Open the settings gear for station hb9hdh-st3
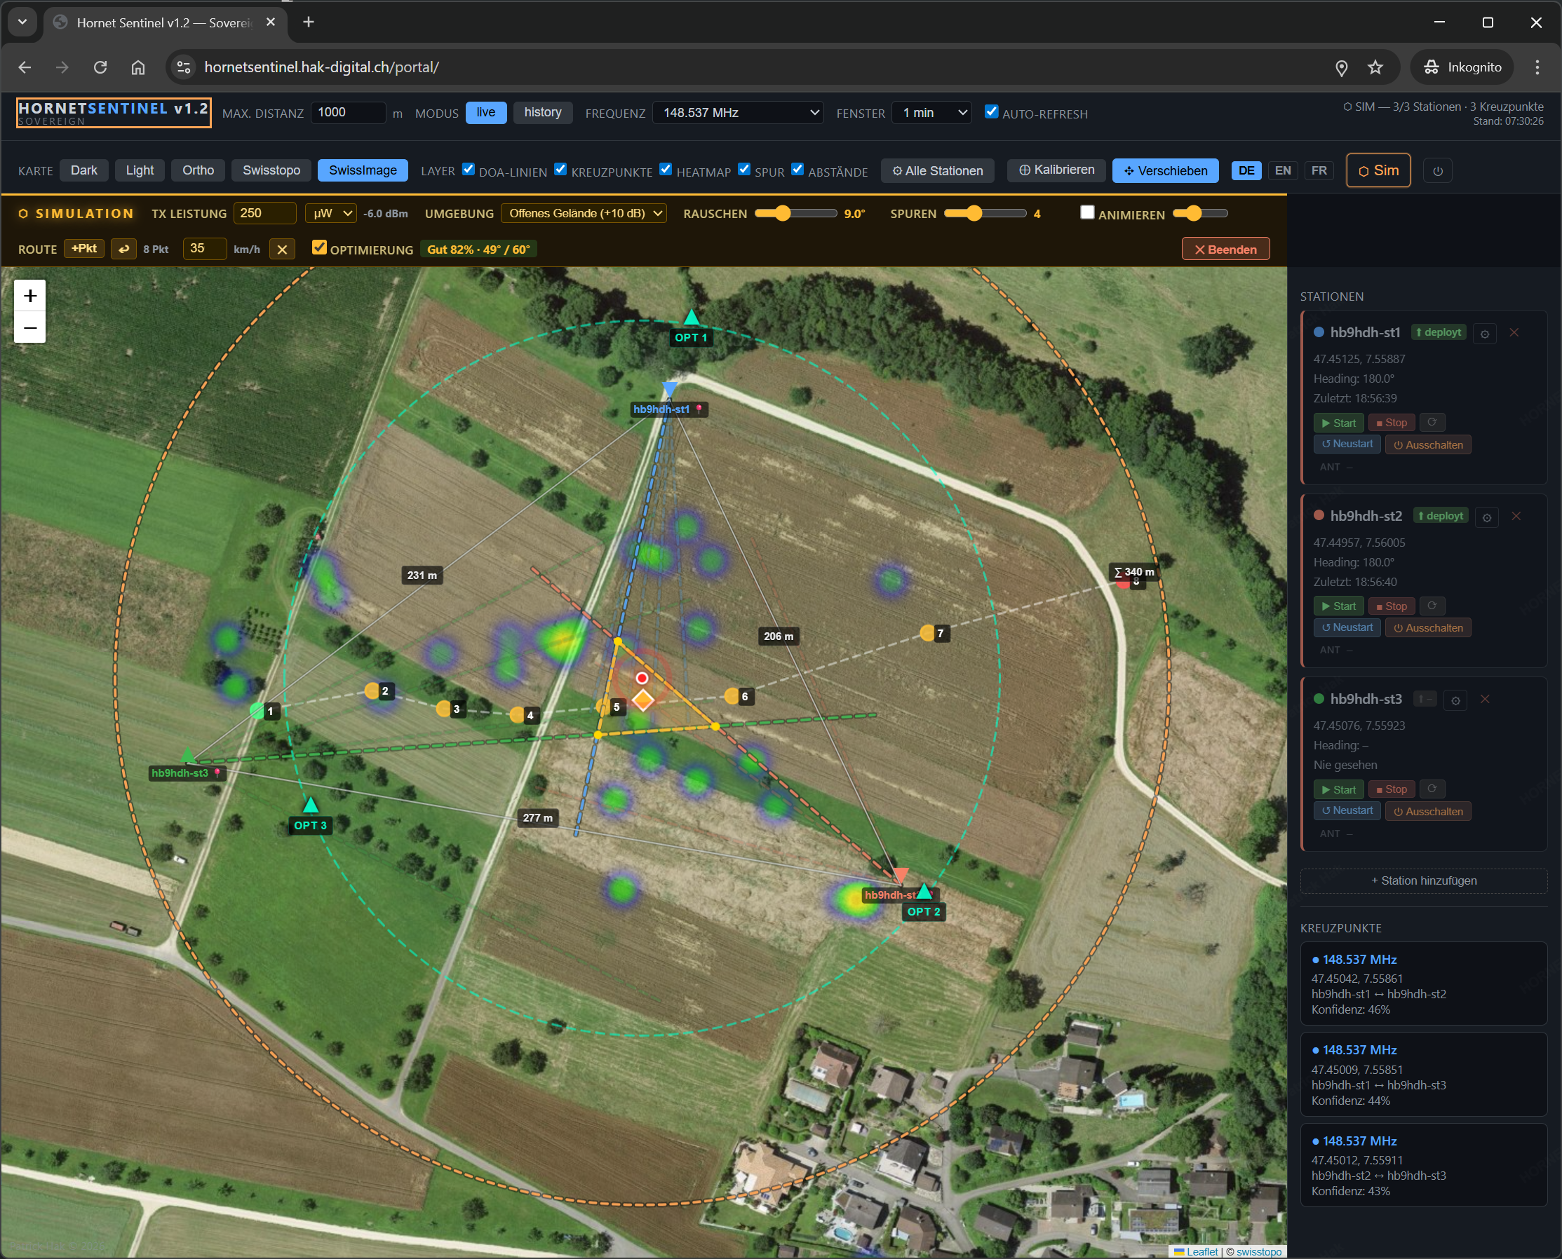 pyautogui.click(x=1456, y=700)
